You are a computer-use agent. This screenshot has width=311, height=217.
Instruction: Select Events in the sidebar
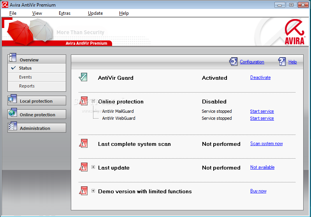pyautogui.click(x=37, y=77)
